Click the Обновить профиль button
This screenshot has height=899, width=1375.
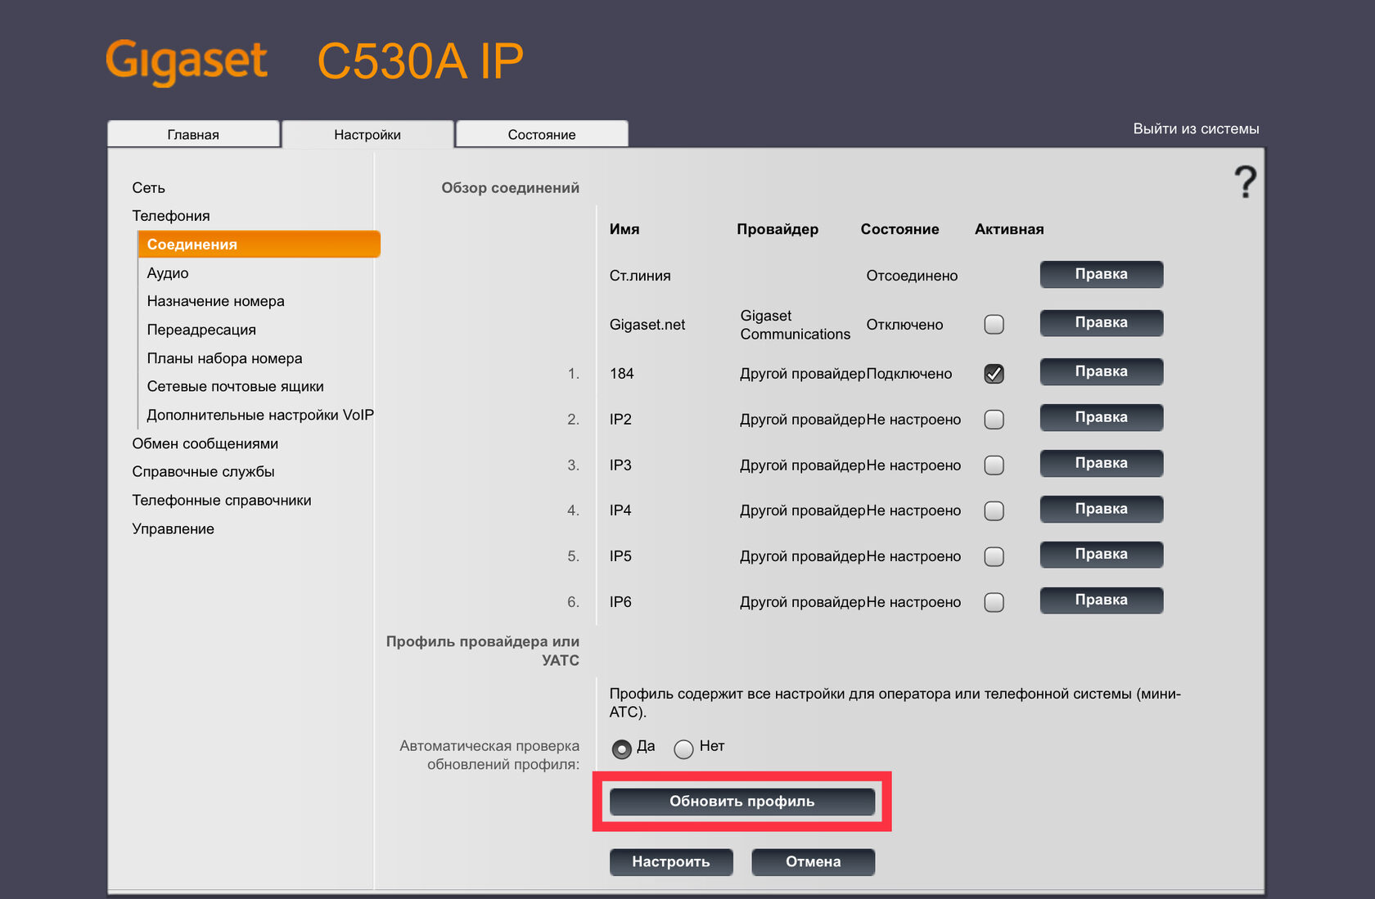point(742,802)
